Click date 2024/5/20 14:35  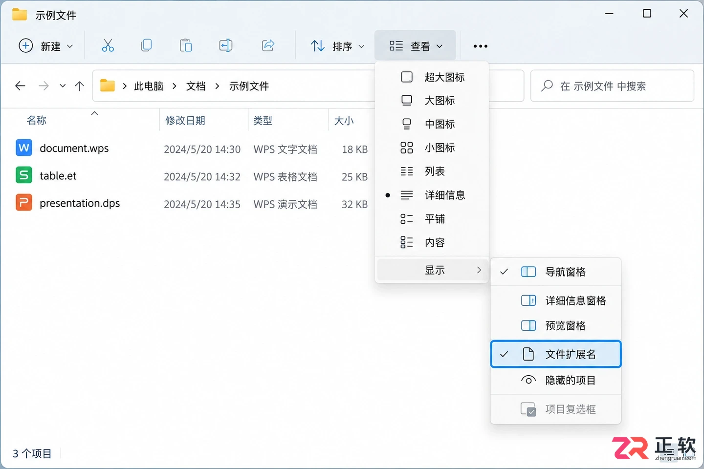pyautogui.click(x=202, y=204)
